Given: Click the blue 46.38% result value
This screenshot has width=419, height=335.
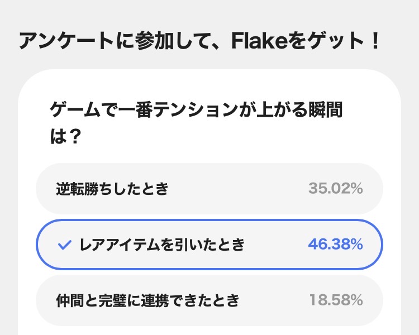Looking at the screenshot, I should click(x=335, y=245).
